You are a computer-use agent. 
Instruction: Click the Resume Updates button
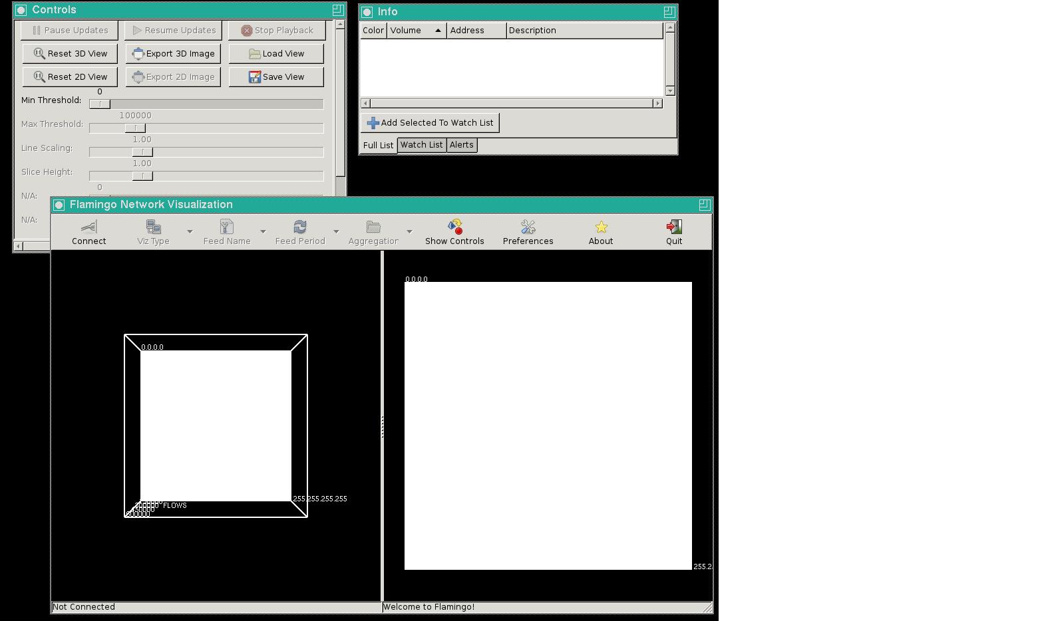coord(174,31)
